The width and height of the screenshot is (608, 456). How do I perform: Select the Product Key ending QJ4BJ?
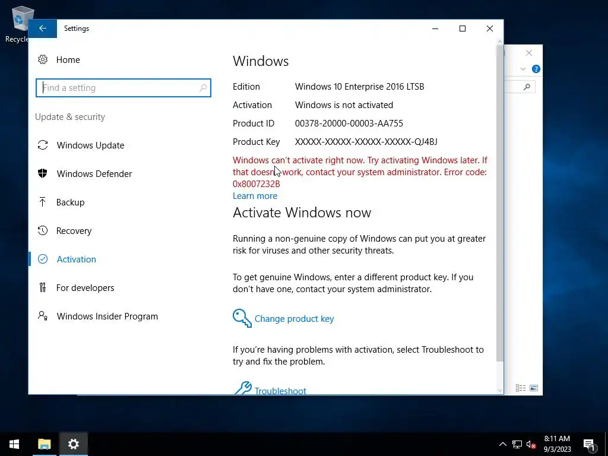[366, 142]
